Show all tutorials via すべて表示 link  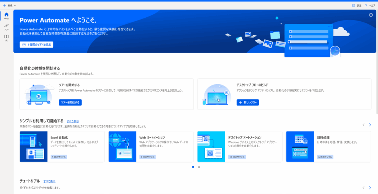[x=49, y=181]
